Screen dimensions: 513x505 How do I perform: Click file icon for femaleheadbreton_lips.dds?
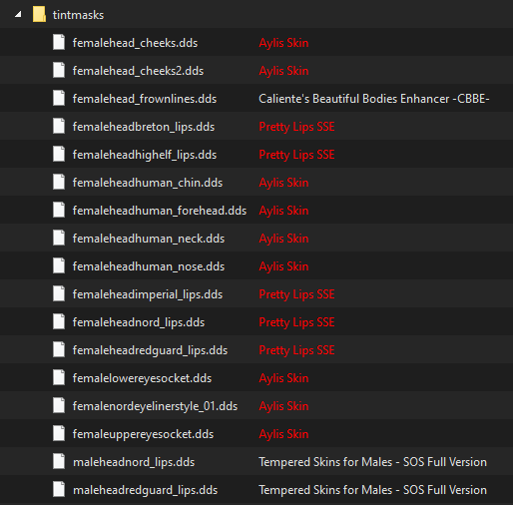tap(59, 127)
